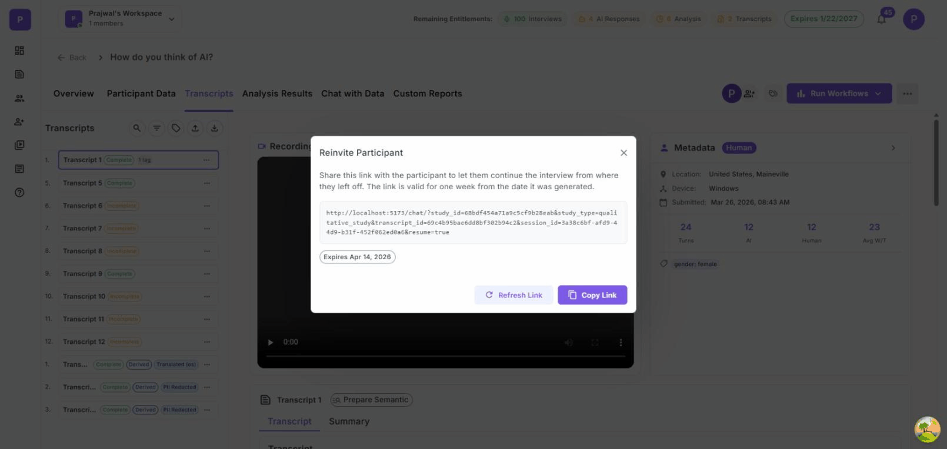947x449 pixels.
Task: Open the notifications bell icon
Action: 882,19
